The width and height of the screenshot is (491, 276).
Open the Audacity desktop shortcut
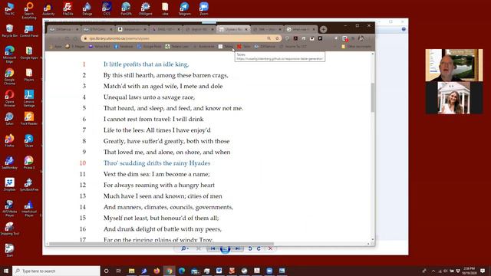(48, 8)
